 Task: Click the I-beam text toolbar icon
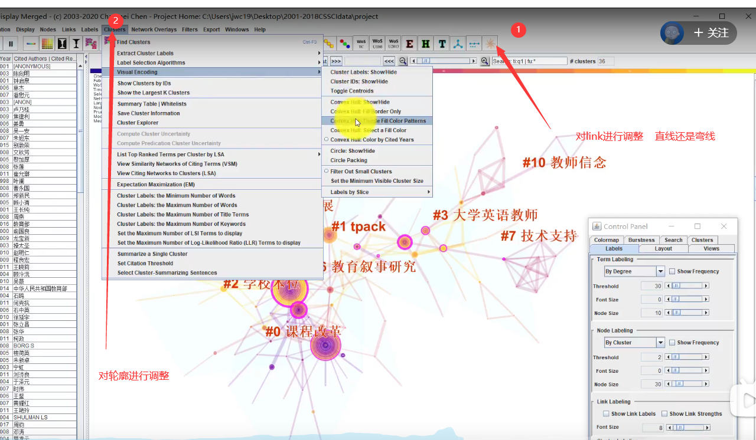[x=76, y=44]
